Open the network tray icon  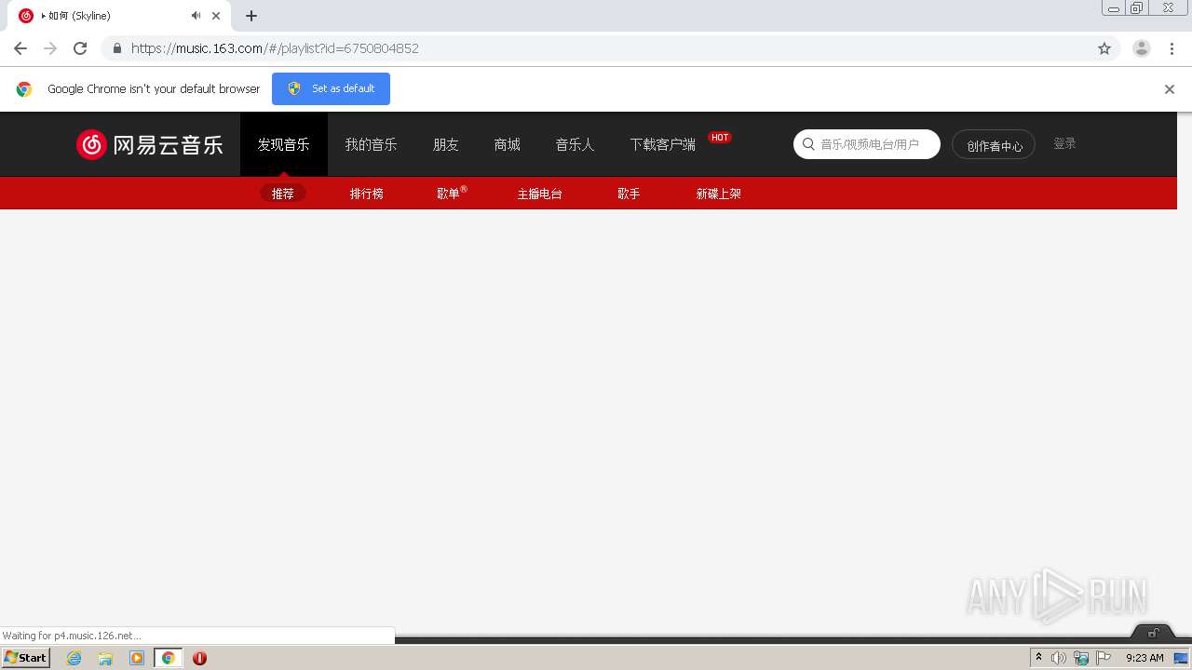coord(1081,658)
